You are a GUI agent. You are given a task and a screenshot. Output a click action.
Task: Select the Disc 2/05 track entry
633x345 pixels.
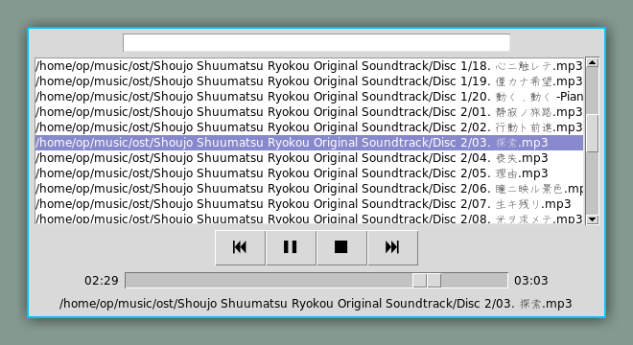[x=309, y=173]
